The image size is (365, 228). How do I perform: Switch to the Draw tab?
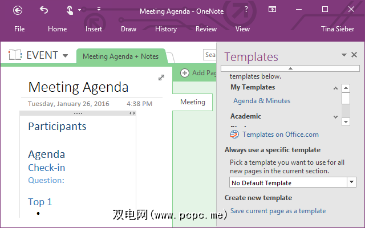click(x=128, y=29)
